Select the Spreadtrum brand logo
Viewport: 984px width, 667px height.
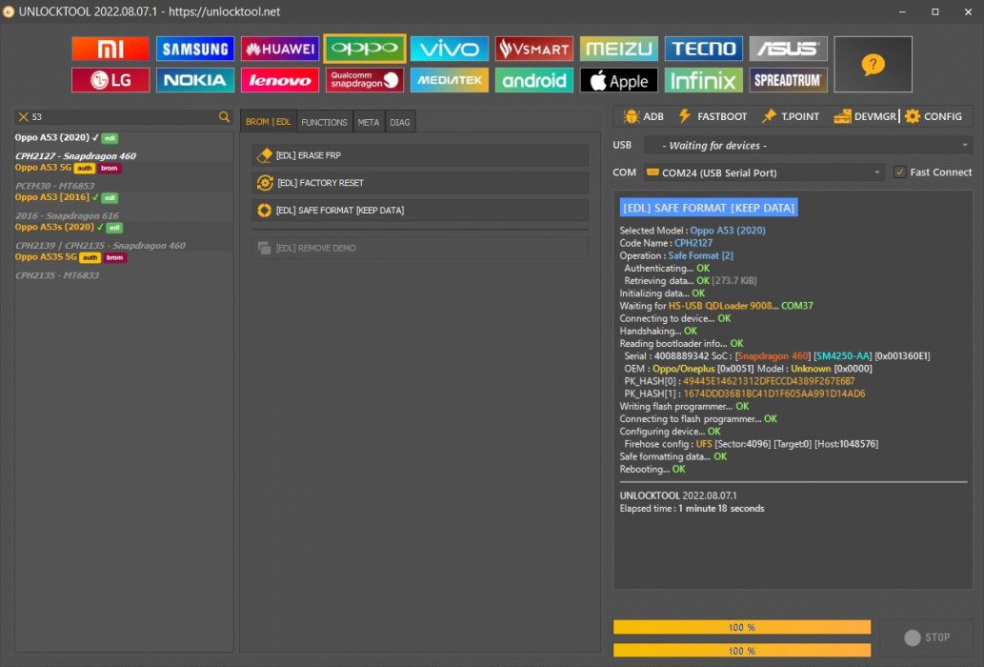tap(788, 80)
